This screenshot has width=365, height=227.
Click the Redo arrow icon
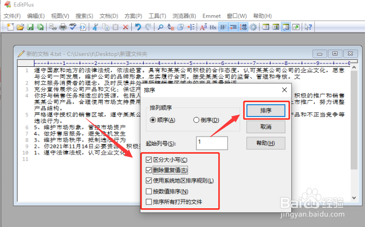click(x=148, y=27)
